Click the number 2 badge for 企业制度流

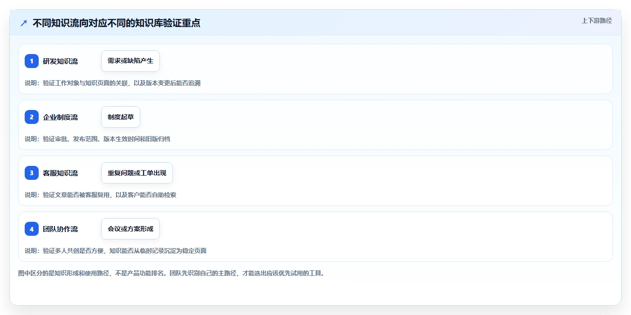pyautogui.click(x=32, y=117)
